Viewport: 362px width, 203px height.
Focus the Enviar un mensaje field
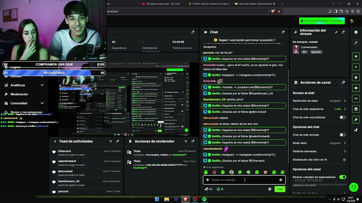pyautogui.click(x=244, y=180)
